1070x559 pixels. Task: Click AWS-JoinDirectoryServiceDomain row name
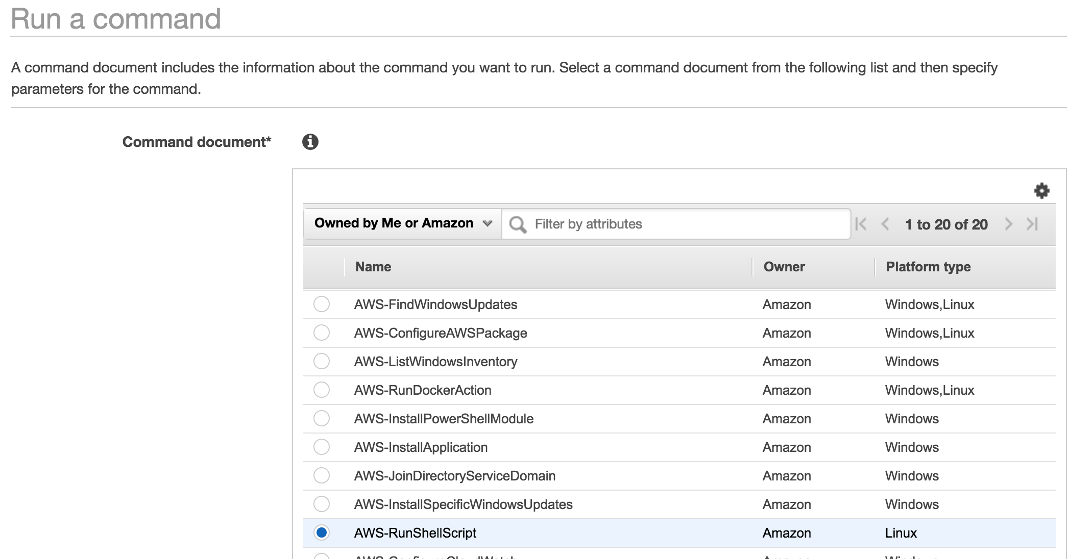[x=454, y=476]
